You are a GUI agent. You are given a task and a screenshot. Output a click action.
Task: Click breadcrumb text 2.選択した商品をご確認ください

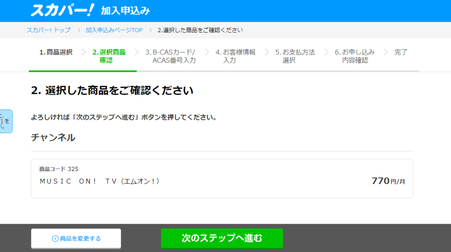click(200, 30)
